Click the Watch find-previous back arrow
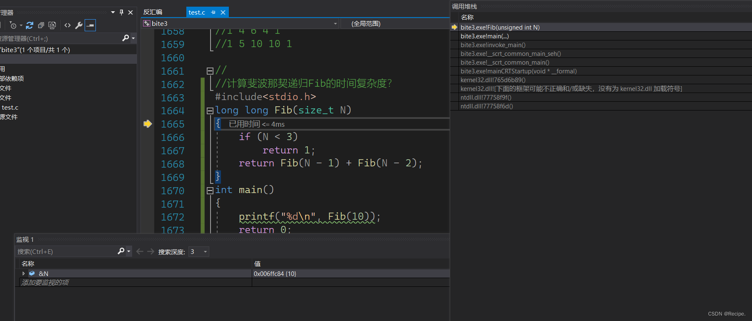Screen dimensions: 752x321 click(140, 251)
